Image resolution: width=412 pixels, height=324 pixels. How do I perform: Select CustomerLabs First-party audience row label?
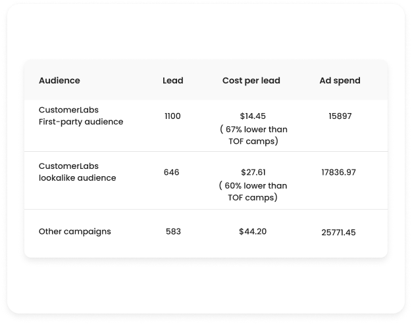(81, 116)
